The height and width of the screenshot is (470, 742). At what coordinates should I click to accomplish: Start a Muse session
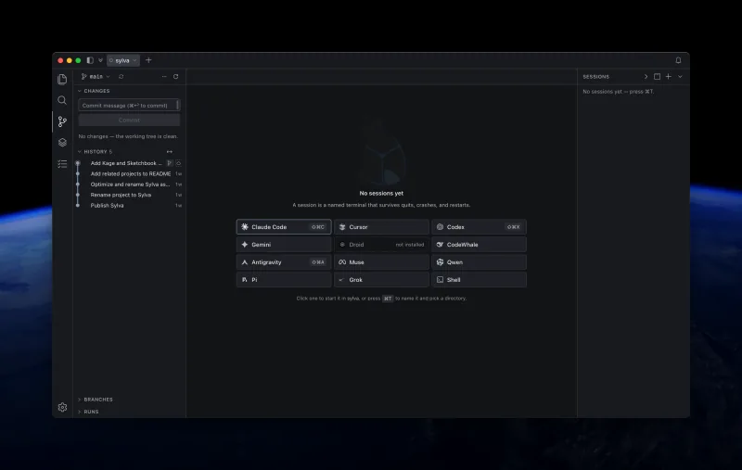click(x=381, y=262)
